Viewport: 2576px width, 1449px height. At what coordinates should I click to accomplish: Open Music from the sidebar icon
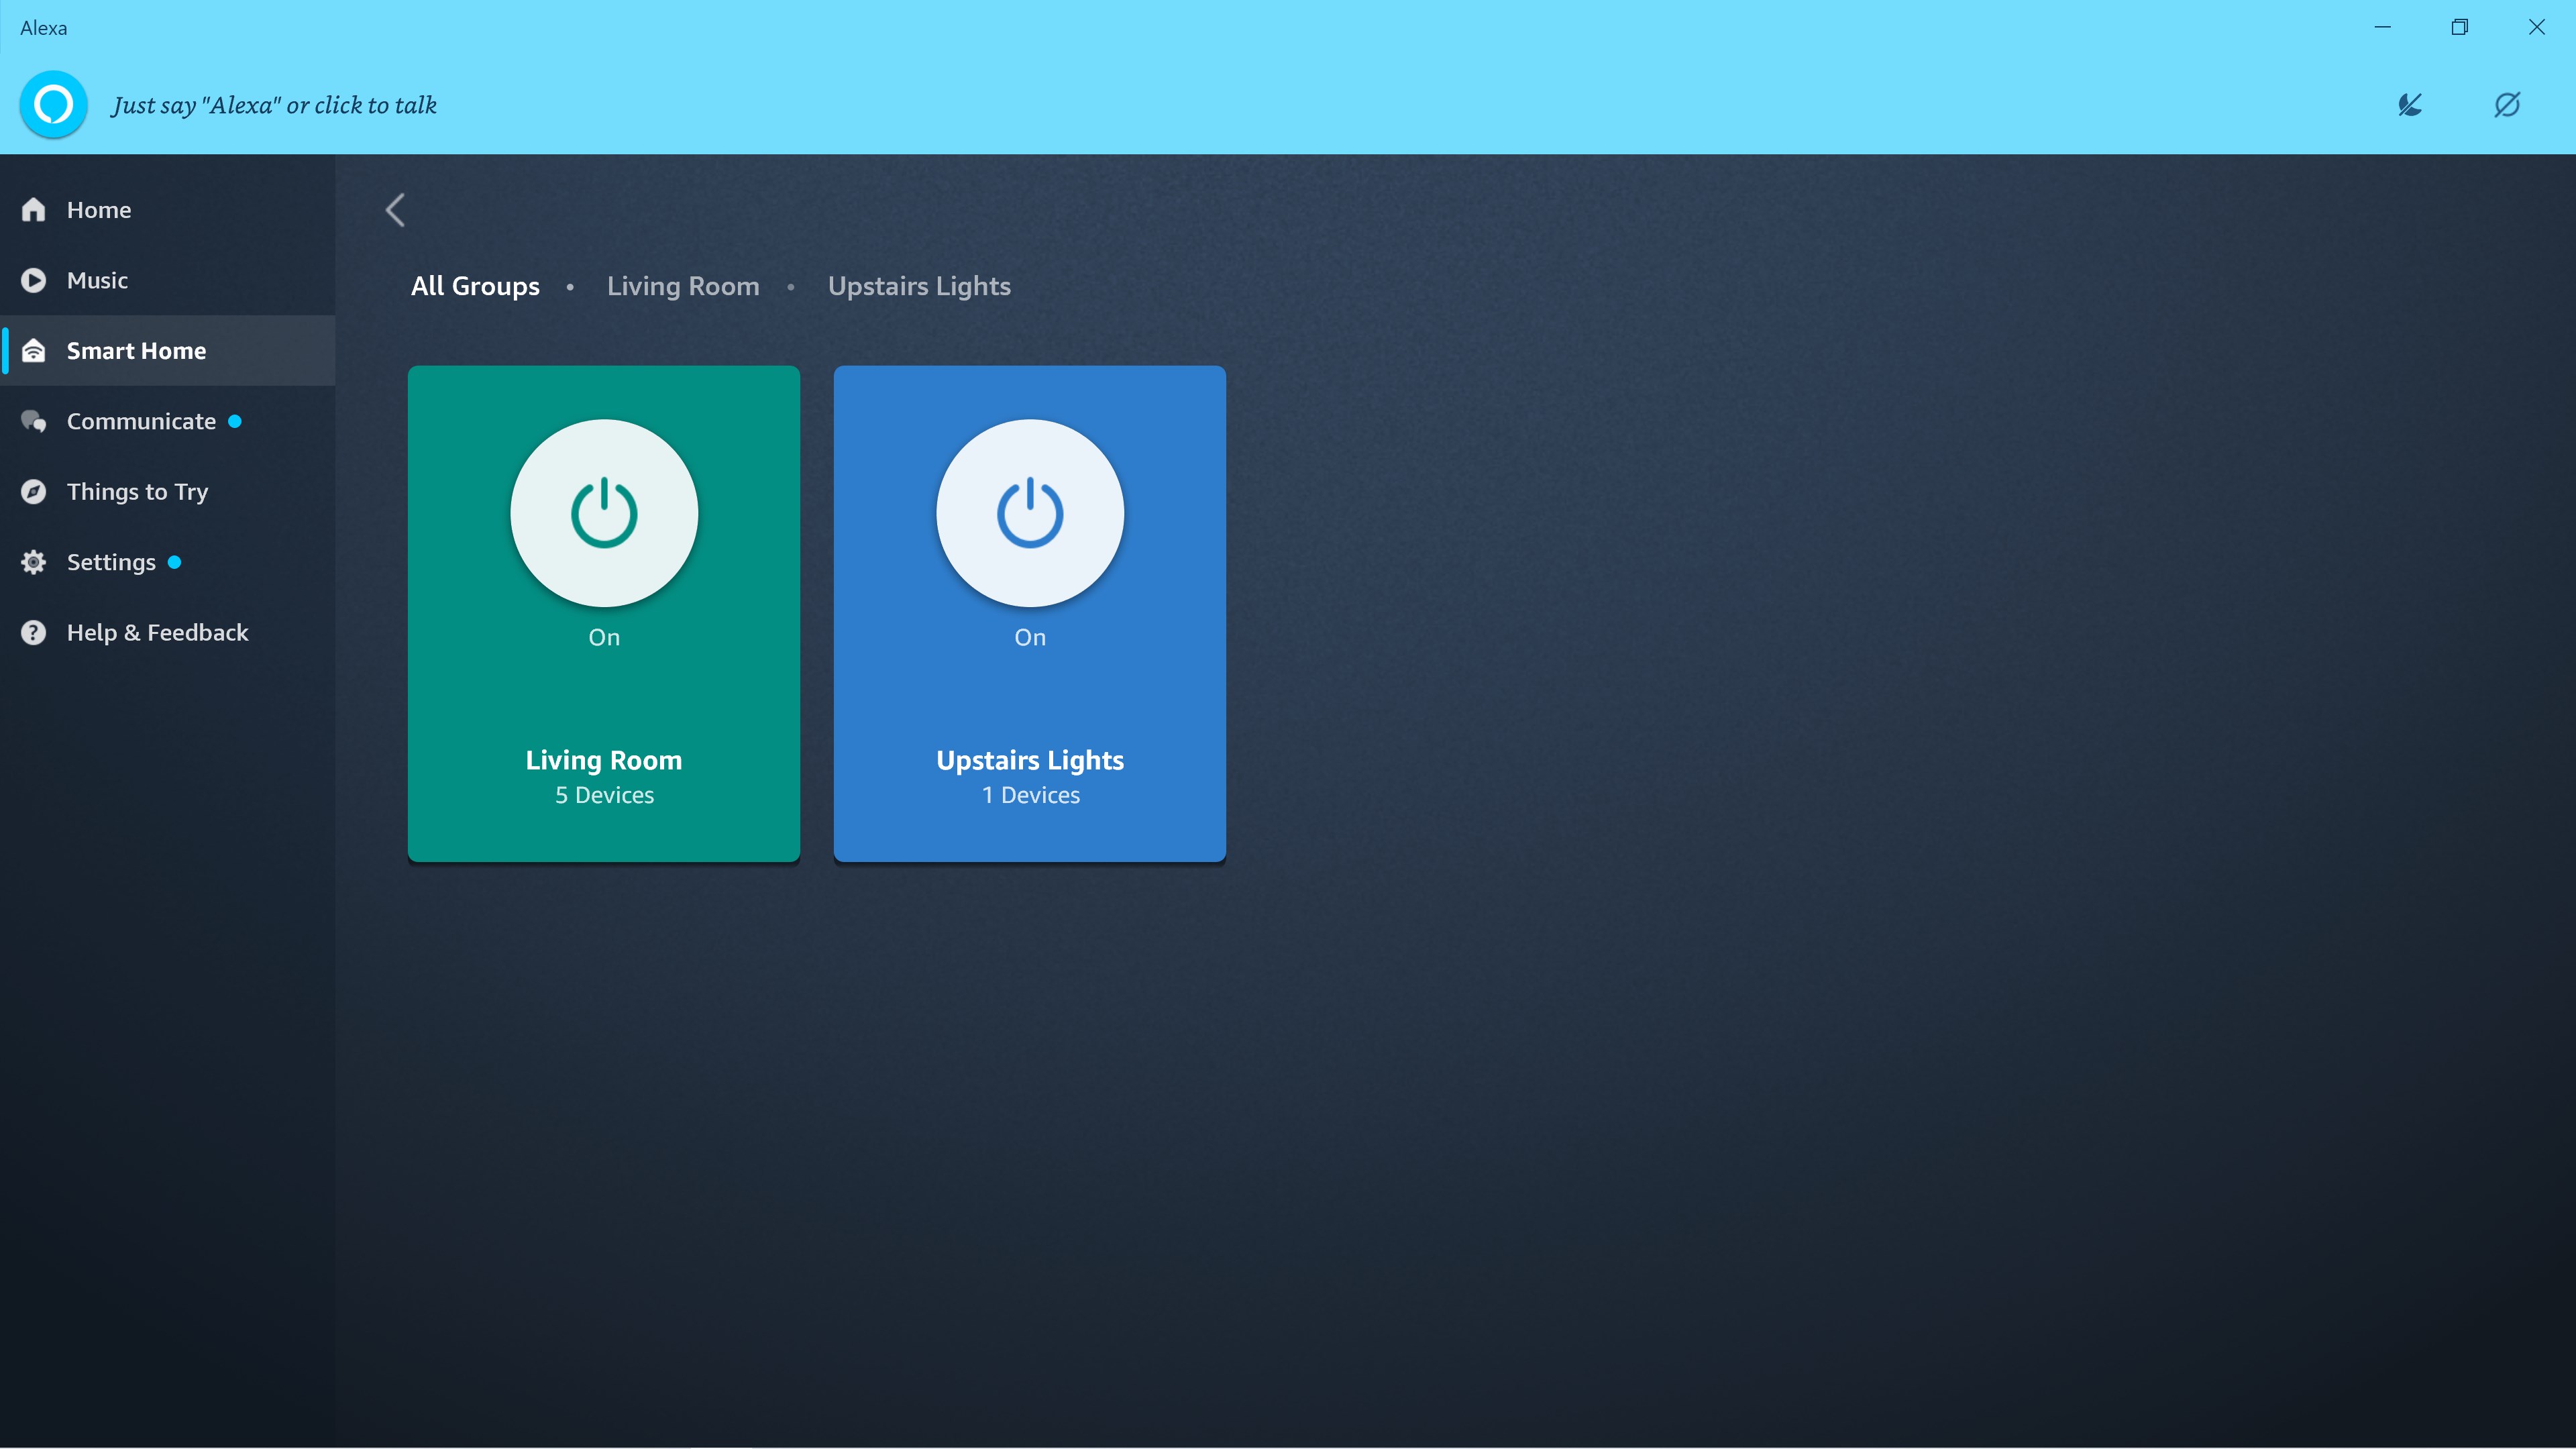[33, 280]
